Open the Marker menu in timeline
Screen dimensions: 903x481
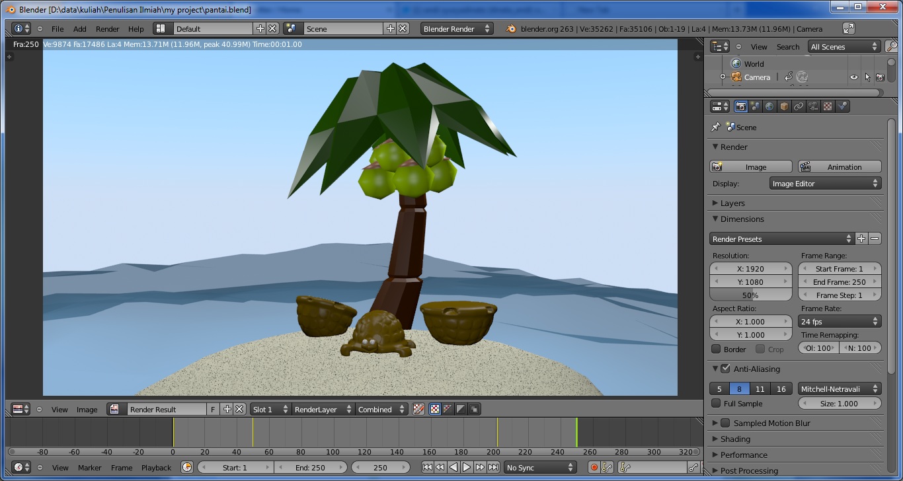pyautogui.click(x=89, y=467)
